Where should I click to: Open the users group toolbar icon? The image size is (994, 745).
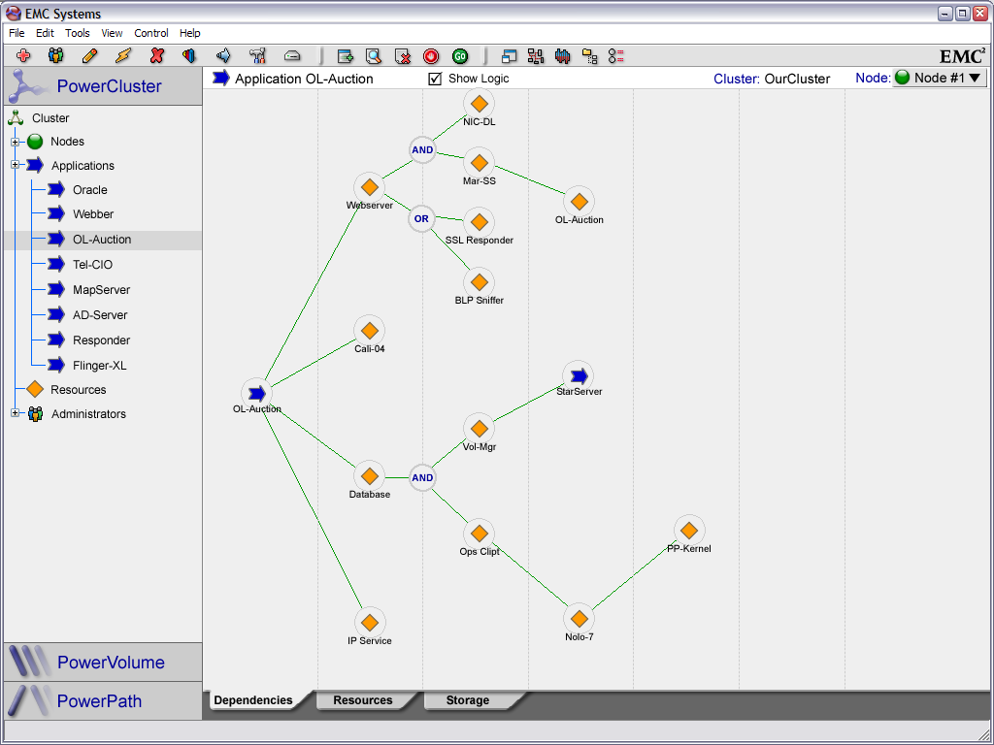[x=55, y=55]
